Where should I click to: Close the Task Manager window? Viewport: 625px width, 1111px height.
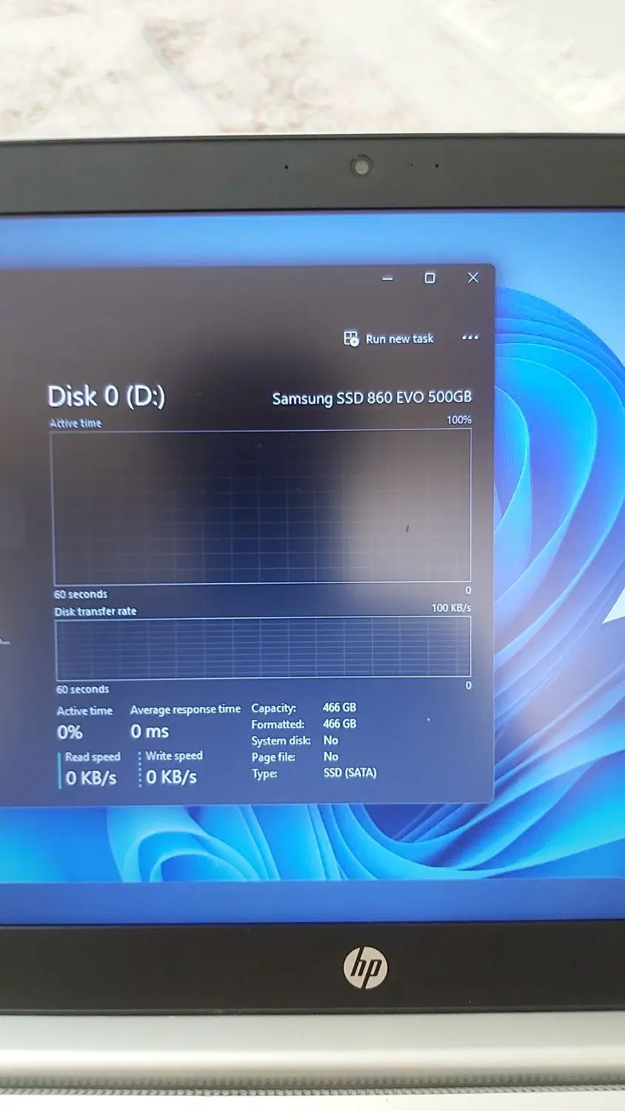coord(473,277)
